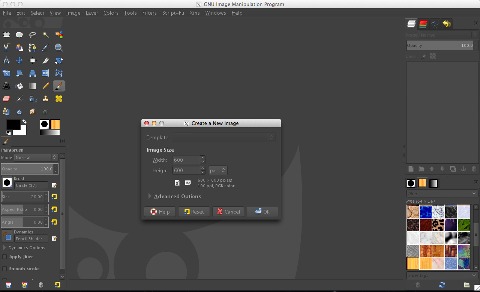Select the Color Picker eyedropper tool

click(x=46, y=48)
